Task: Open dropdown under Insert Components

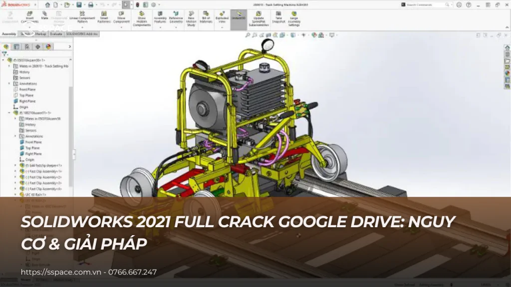Action: (x=29, y=27)
